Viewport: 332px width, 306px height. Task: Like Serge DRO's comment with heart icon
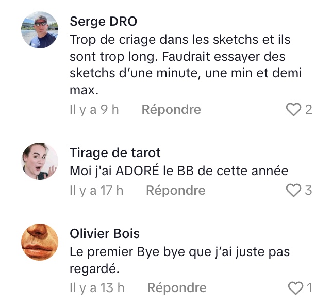(293, 109)
